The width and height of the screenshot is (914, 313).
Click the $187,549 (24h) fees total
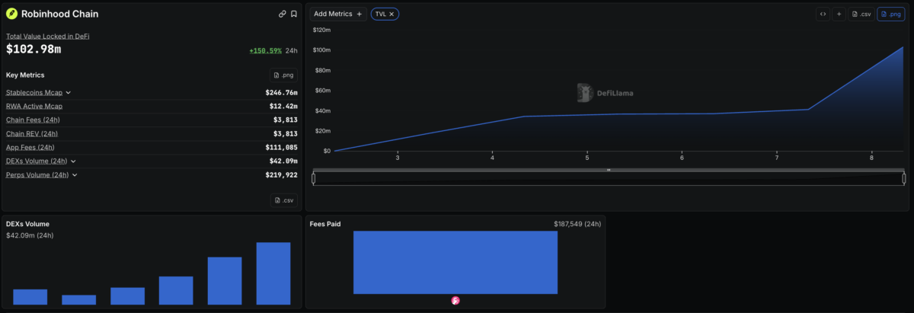tap(577, 225)
